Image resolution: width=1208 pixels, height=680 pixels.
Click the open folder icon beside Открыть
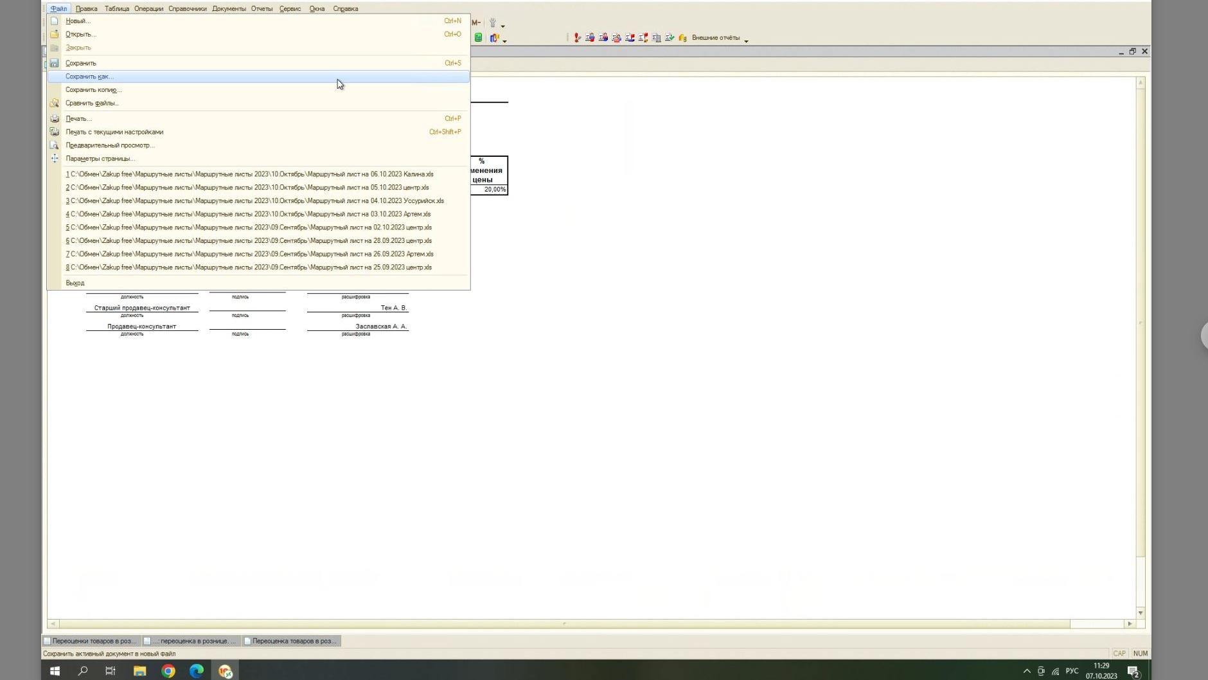55,34
